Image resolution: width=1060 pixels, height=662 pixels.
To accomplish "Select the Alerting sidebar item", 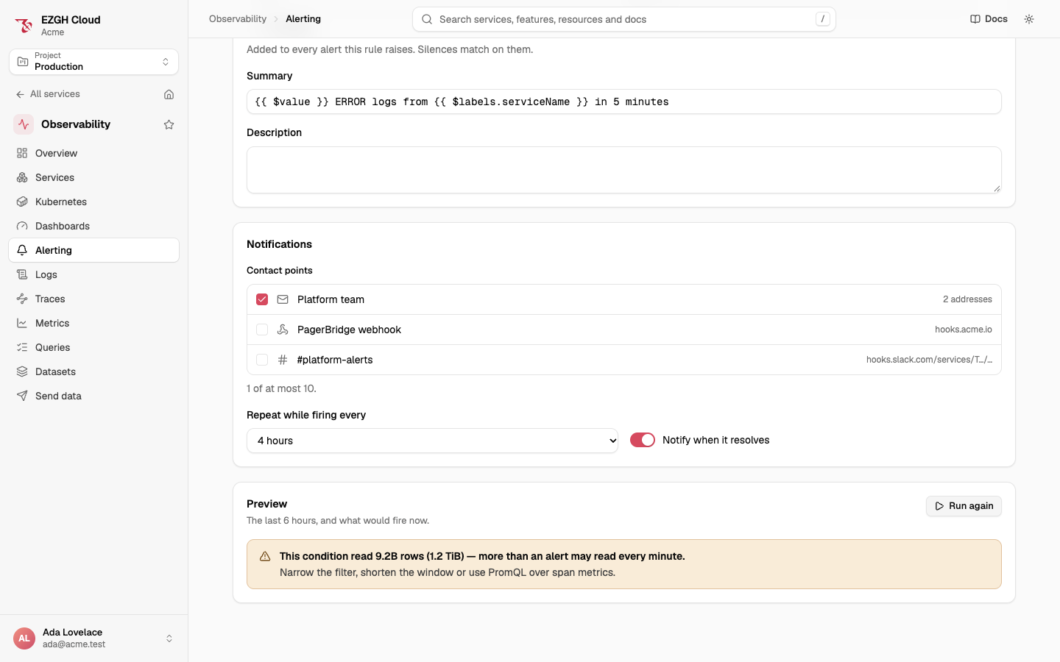I will [x=93, y=250].
